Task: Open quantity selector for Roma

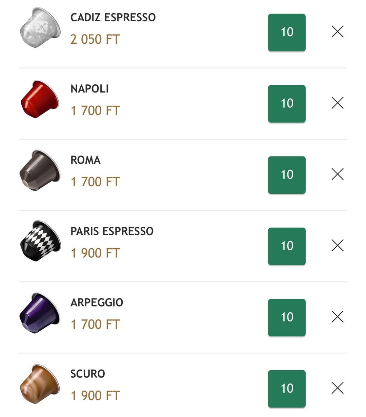Action: (x=287, y=175)
